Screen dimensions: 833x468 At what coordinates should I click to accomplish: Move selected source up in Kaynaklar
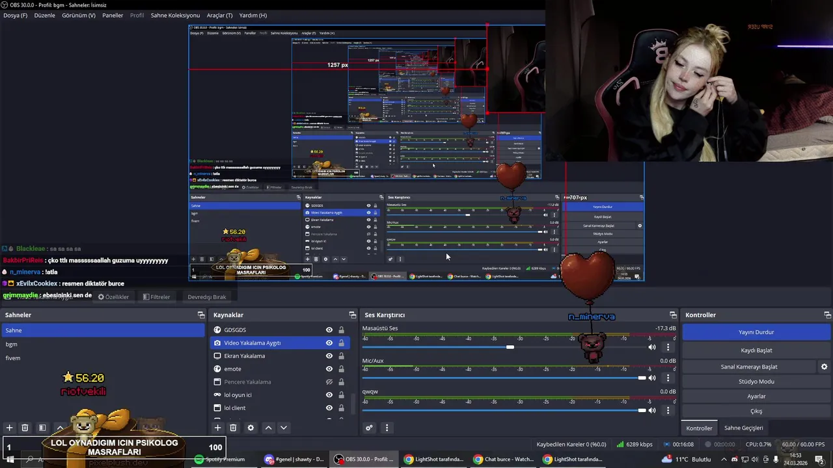point(268,428)
